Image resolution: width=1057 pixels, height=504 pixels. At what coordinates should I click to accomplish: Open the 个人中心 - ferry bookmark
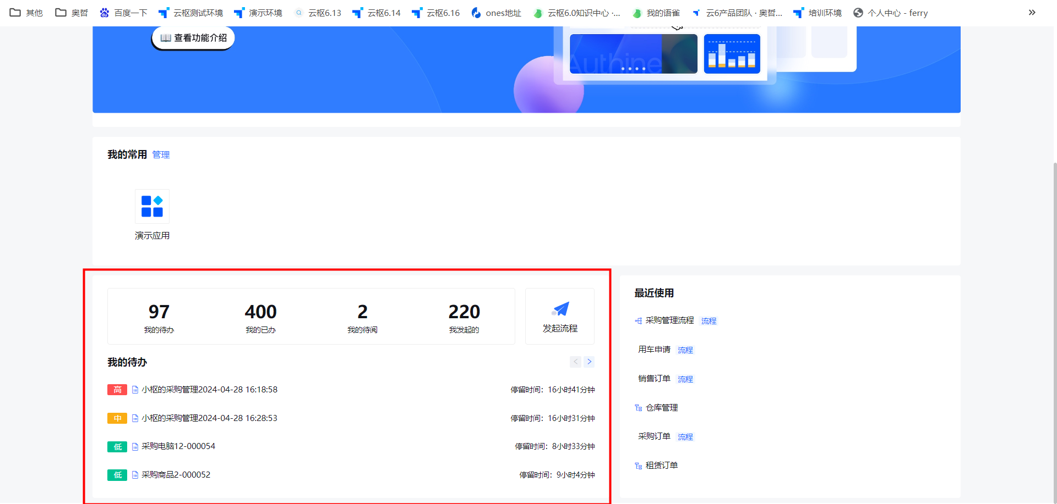click(890, 13)
